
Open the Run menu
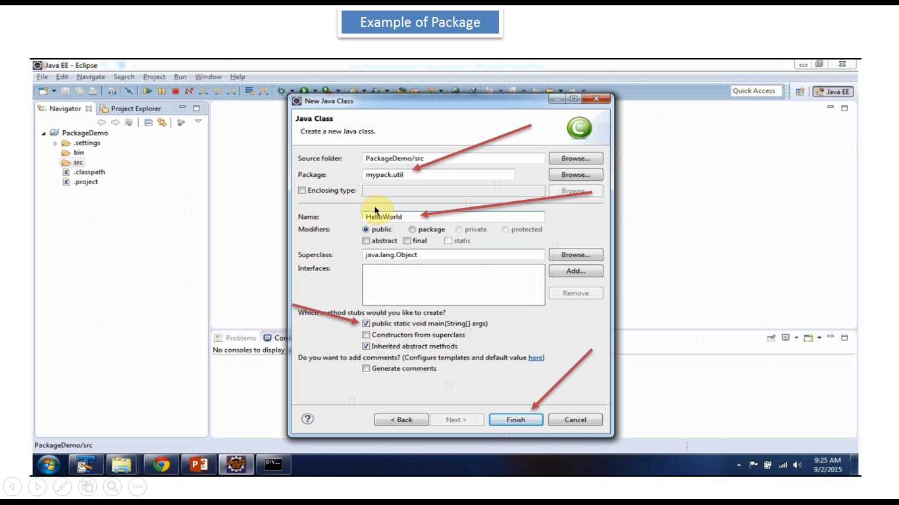(180, 77)
